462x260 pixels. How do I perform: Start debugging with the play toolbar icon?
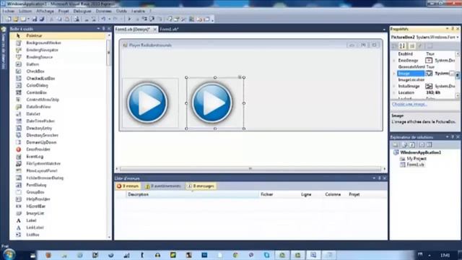click(x=129, y=19)
